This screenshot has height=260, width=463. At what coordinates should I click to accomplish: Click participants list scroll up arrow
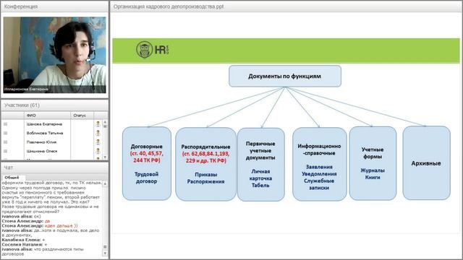[x=105, y=122]
